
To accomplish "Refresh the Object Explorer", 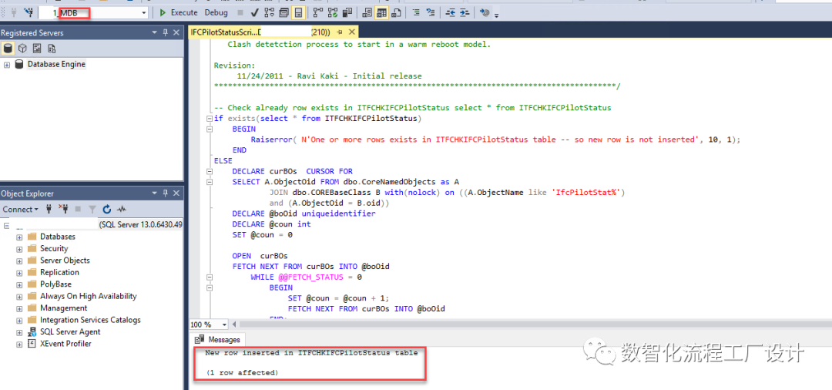I will tap(106, 209).
